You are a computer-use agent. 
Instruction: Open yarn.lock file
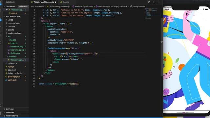(12, 80)
